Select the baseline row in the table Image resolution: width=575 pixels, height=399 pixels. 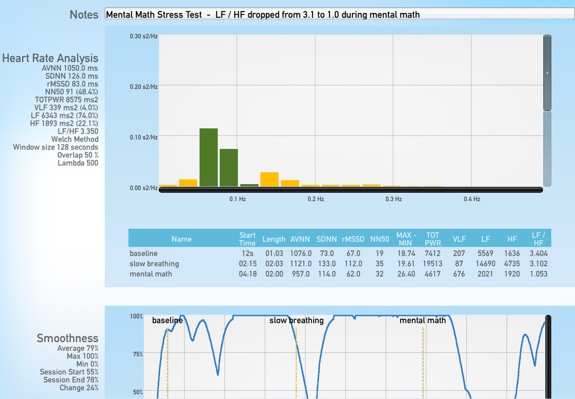coord(339,253)
